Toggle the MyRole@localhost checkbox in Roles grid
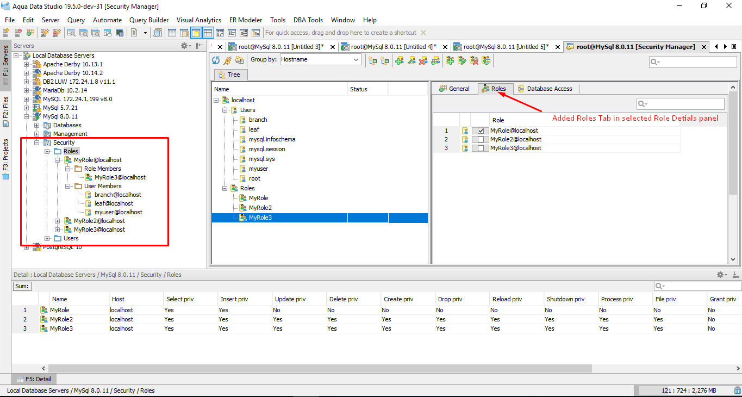Image resolution: width=742 pixels, height=397 pixels. 481,131
